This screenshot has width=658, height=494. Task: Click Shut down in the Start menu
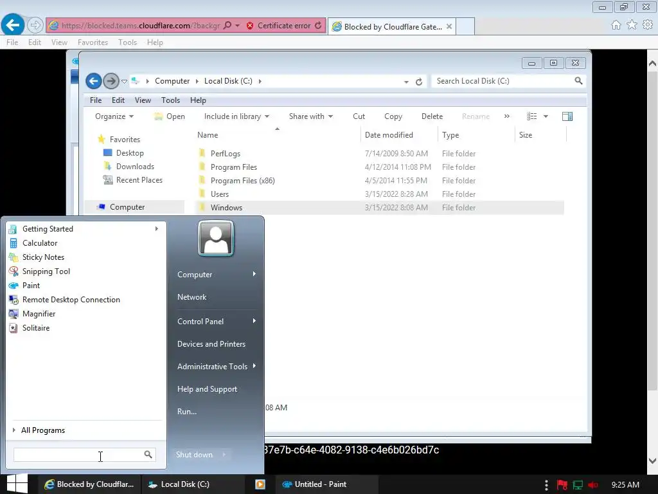point(194,455)
